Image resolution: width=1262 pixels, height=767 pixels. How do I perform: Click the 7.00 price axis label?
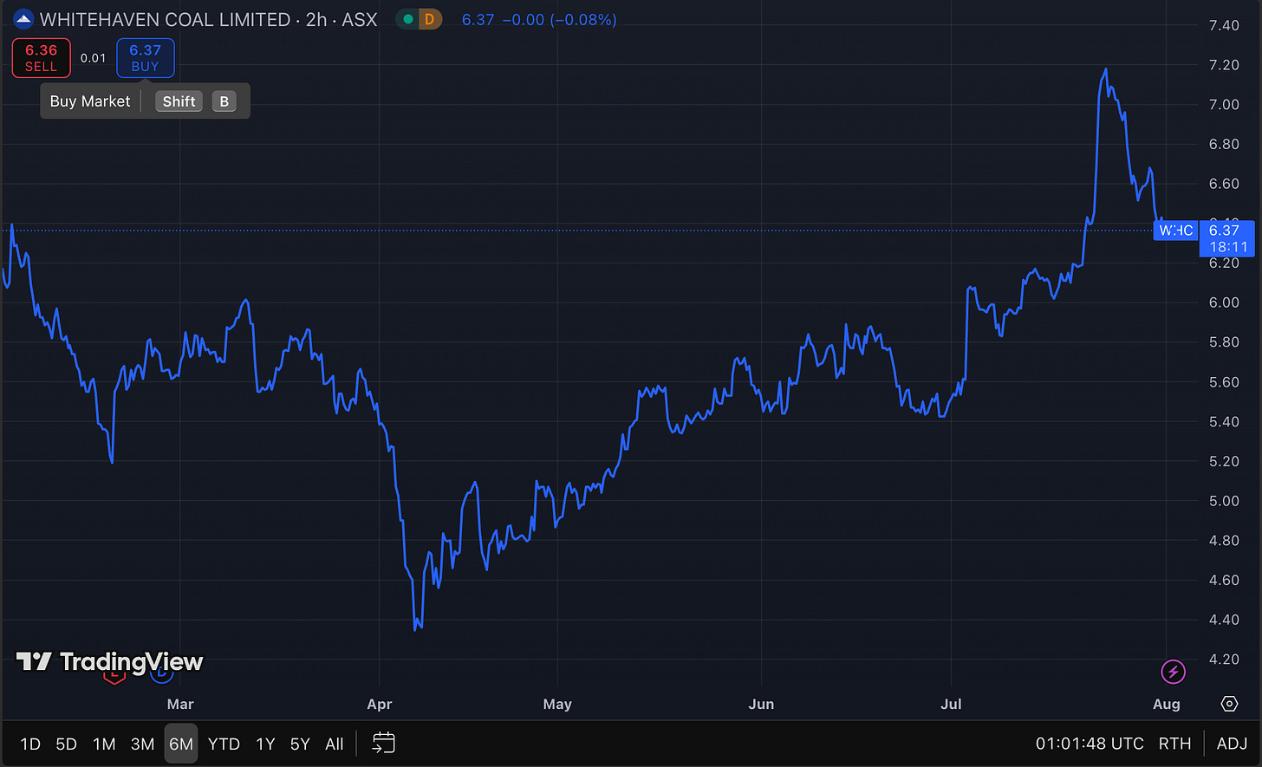pyautogui.click(x=1224, y=105)
